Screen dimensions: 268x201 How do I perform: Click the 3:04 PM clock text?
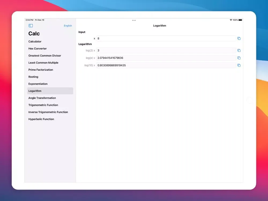click(29, 20)
